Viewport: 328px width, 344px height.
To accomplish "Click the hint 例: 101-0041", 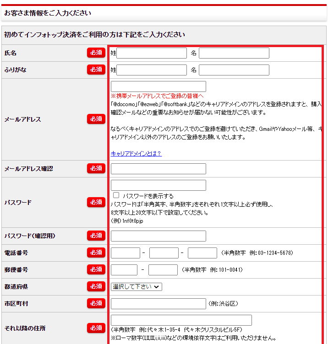I will 226,270.
